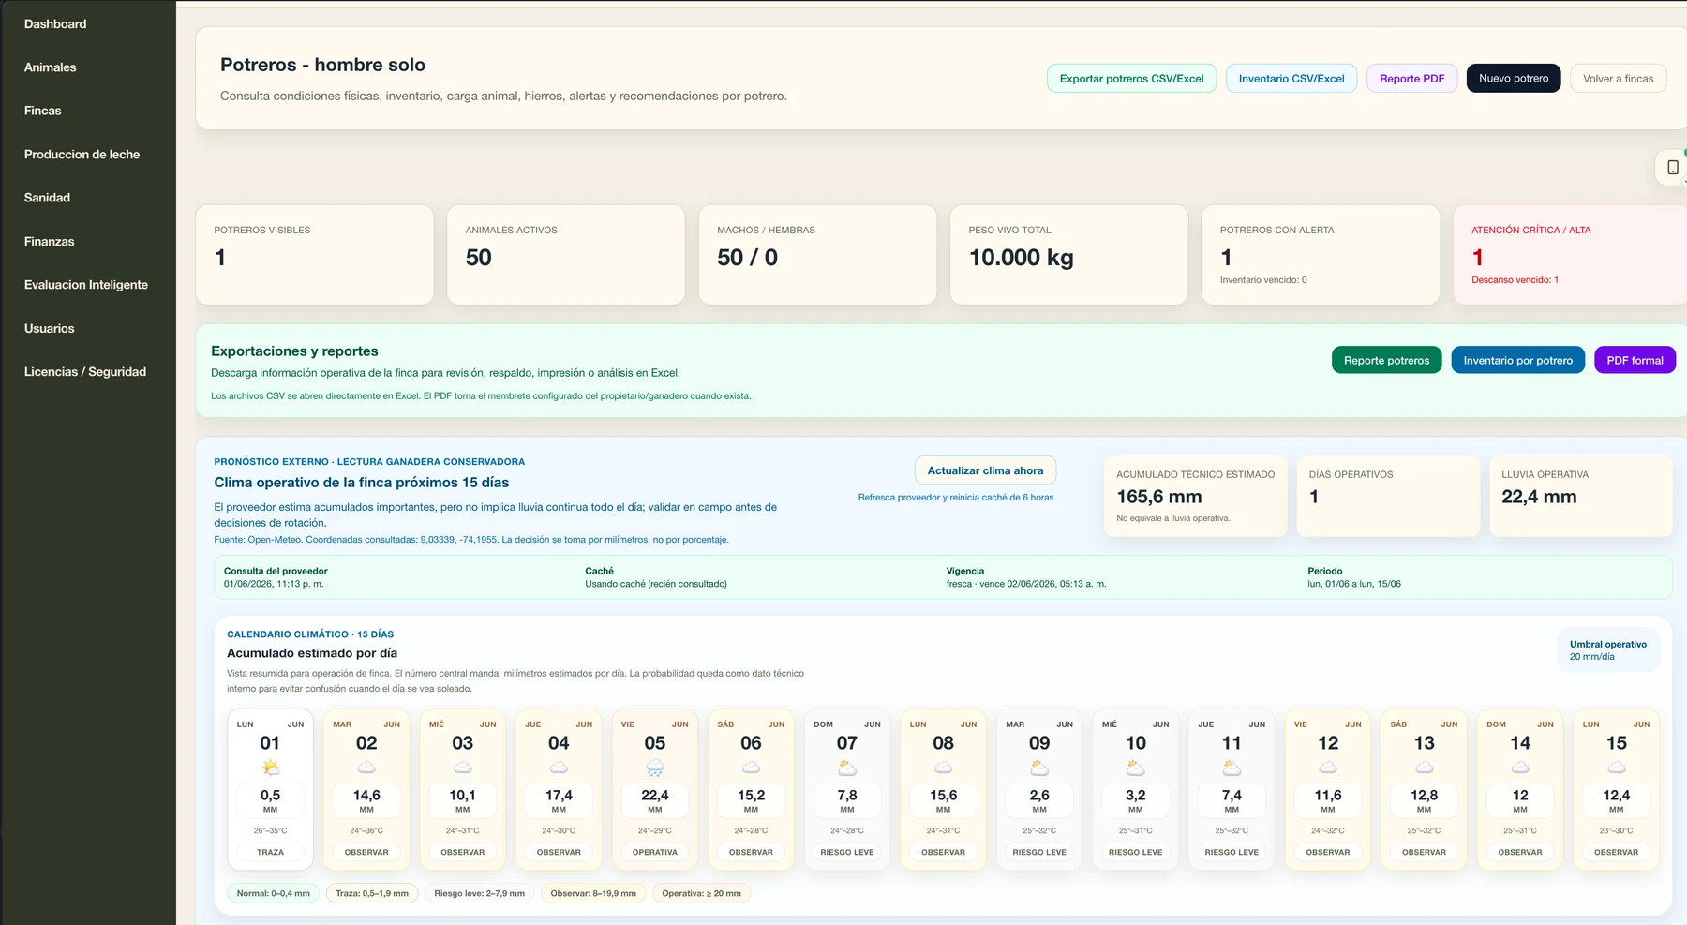Click the cloud icon on June 02 card
Viewport: 1687px width, 925px height.
click(x=366, y=768)
